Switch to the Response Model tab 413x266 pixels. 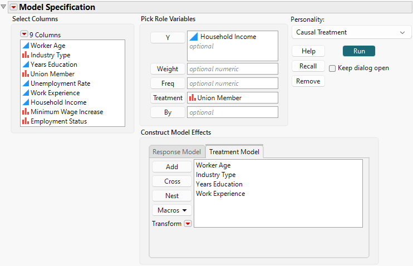coord(177,152)
